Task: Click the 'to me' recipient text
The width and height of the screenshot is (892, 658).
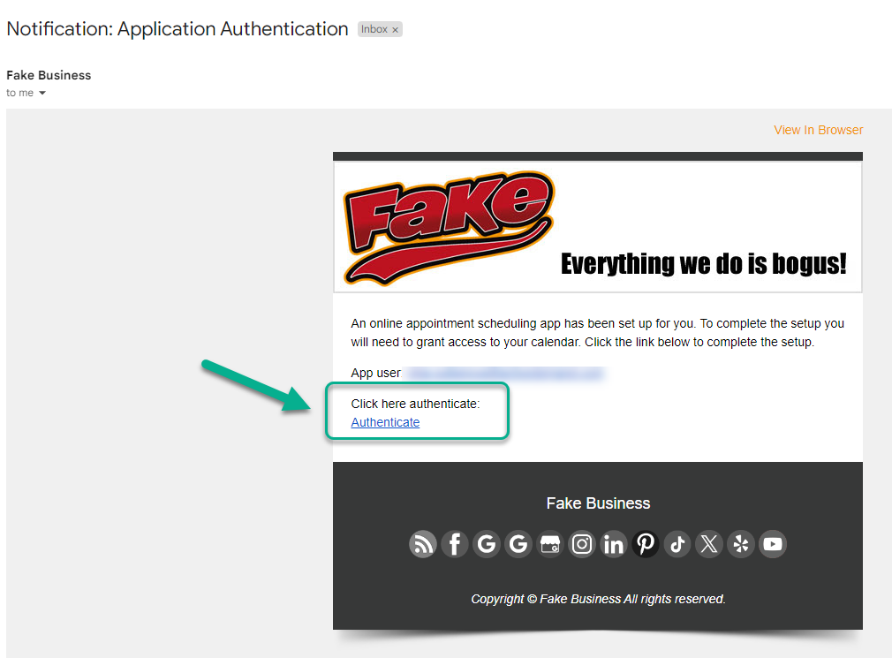Action: point(20,94)
